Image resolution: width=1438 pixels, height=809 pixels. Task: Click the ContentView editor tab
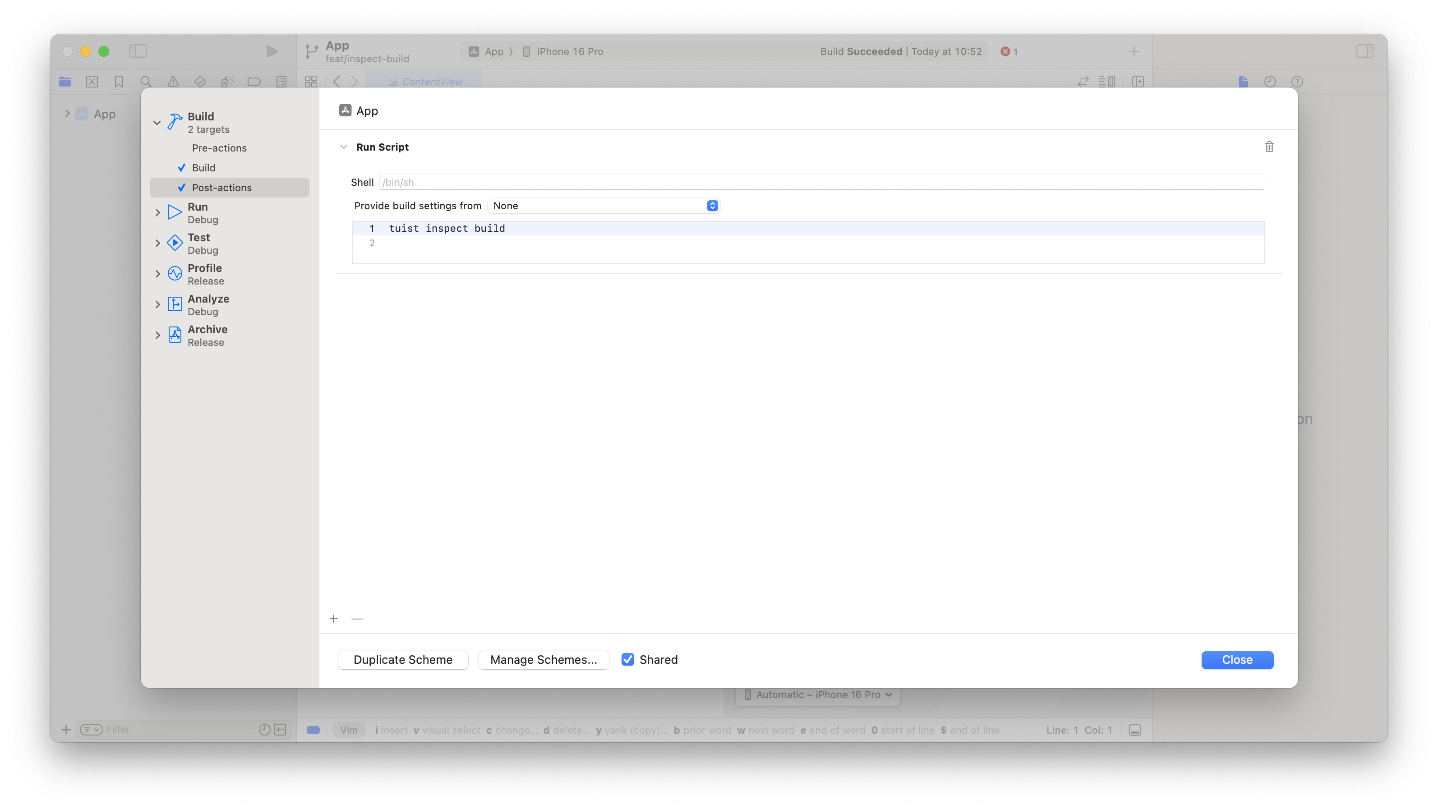424,82
